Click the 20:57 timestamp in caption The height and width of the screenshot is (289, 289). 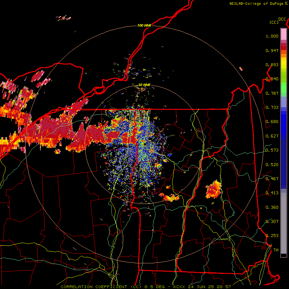tap(224, 287)
